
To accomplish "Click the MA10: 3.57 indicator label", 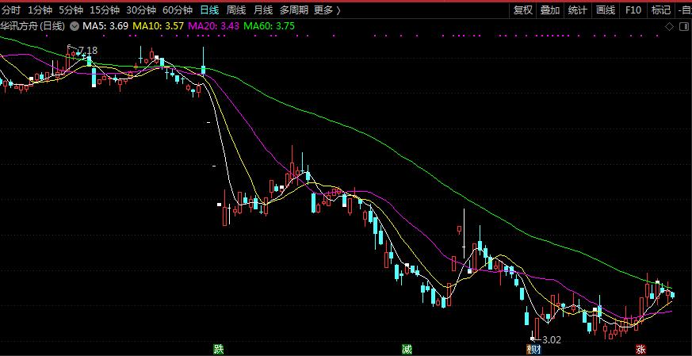I will coord(159,26).
